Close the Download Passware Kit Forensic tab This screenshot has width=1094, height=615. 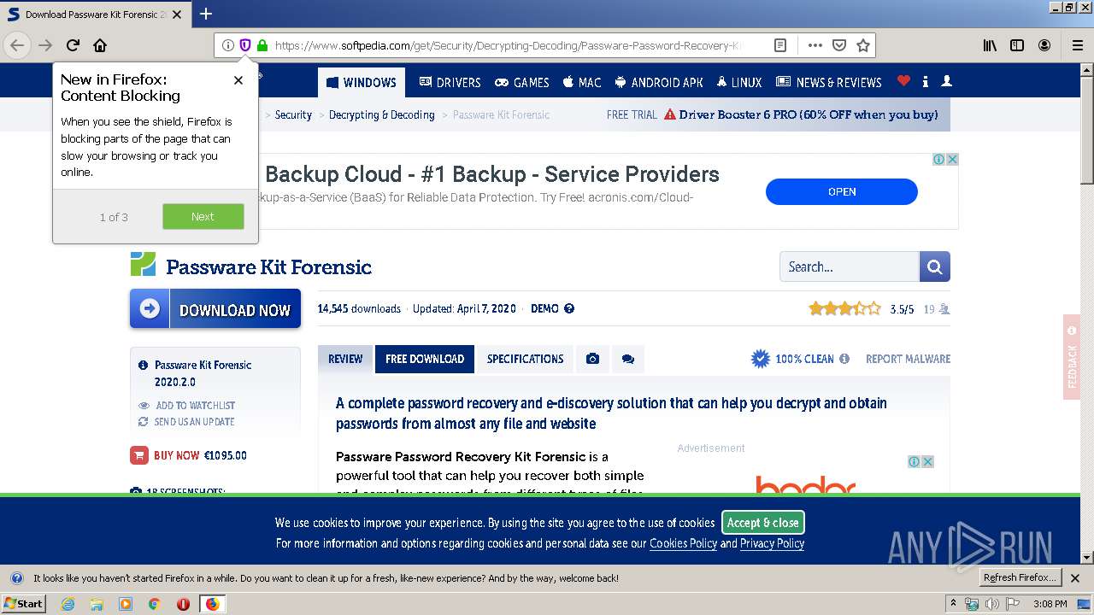point(177,15)
